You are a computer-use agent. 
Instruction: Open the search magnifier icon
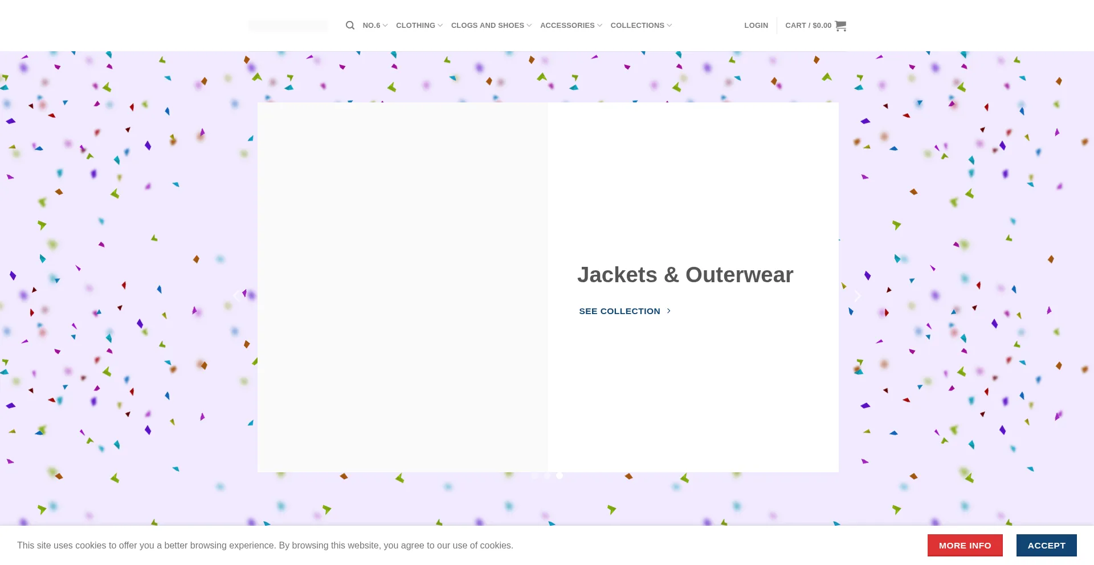(x=350, y=26)
